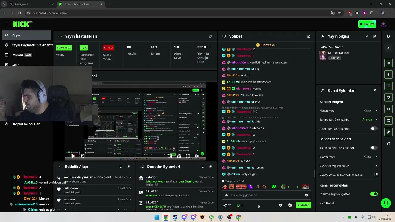
Task: Pop out the Kanal Eylemleri panel
Action: point(374,91)
